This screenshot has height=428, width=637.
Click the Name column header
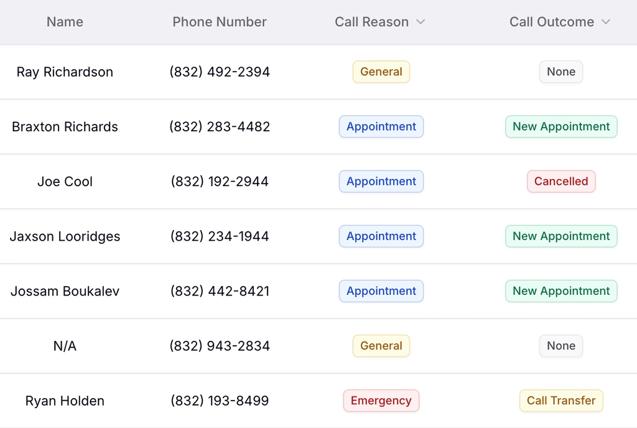tap(65, 22)
